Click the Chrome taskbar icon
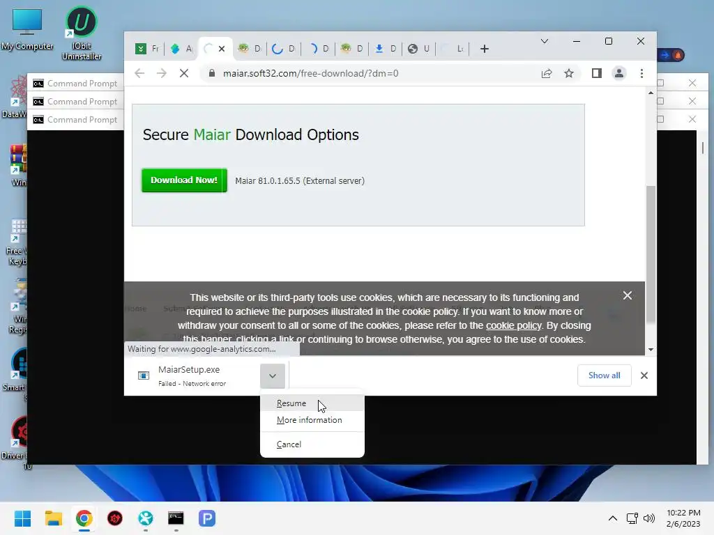Viewport: 714px width, 535px height. (84, 518)
